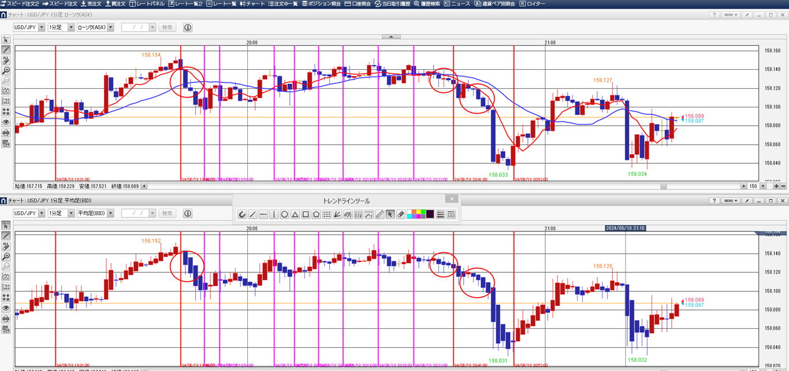Click the 検索 search button in lower chart
Image resolution: width=789 pixels, height=371 pixels.
(167, 213)
